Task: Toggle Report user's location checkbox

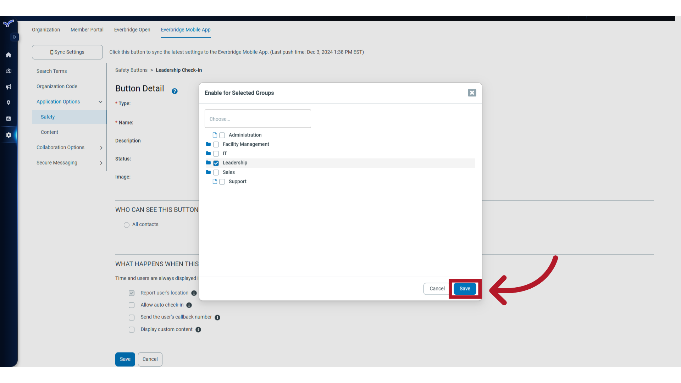Action: pos(132,293)
